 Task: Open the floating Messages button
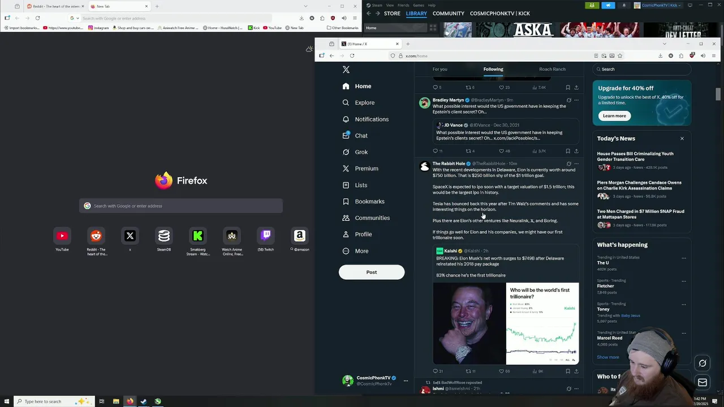[703, 383]
